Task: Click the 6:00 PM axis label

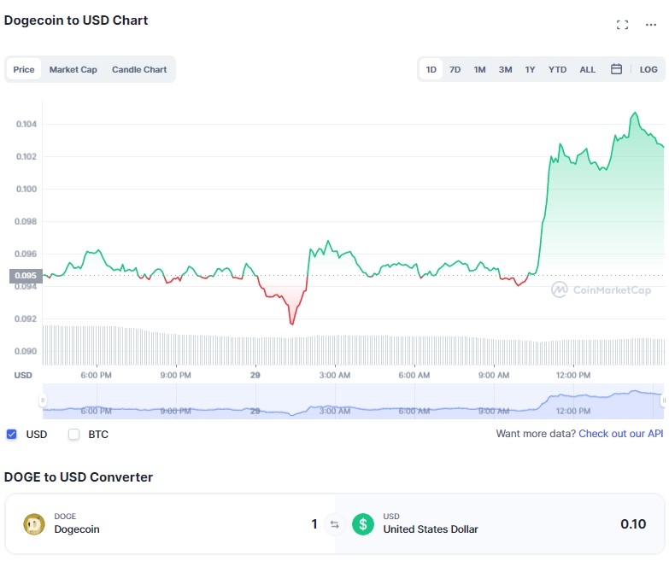Action: pos(96,375)
